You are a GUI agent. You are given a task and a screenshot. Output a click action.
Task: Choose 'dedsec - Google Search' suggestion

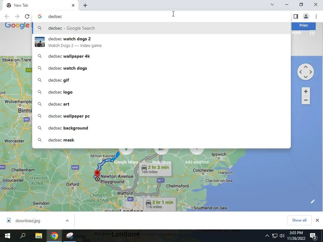click(x=161, y=28)
